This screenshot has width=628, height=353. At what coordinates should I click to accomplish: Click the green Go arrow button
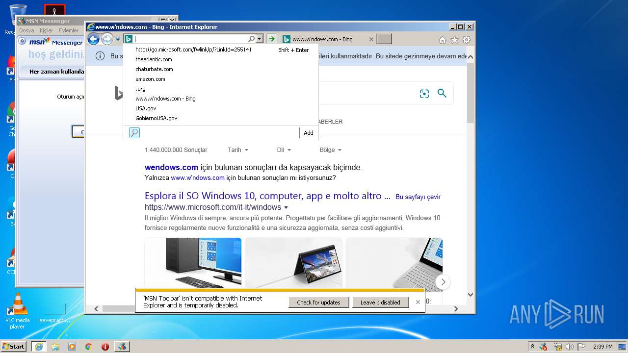point(271,39)
